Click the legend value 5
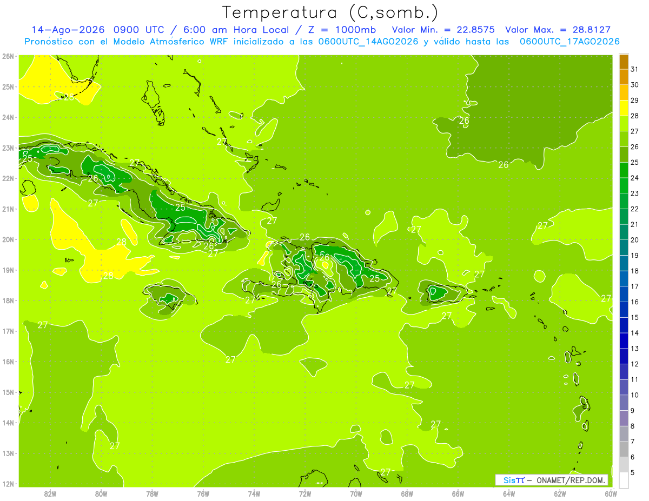The width and height of the screenshot is (649, 501). tap(632, 472)
